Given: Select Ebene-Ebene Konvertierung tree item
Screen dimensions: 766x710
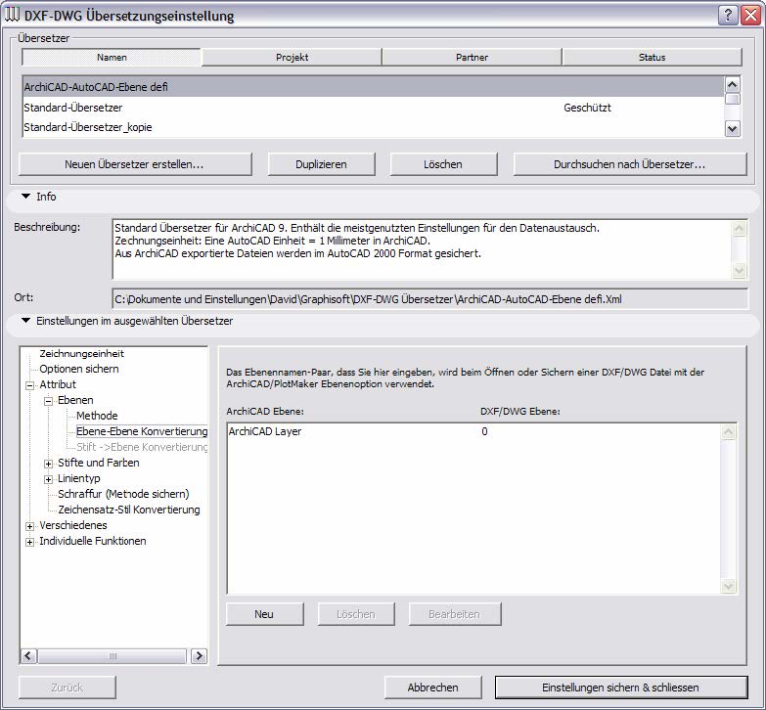Looking at the screenshot, I should [x=142, y=431].
